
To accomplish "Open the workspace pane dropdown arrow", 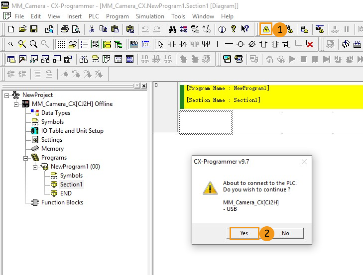I will click(137, 86).
